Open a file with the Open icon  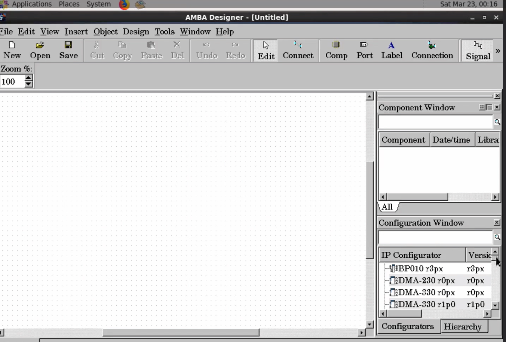point(40,51)
